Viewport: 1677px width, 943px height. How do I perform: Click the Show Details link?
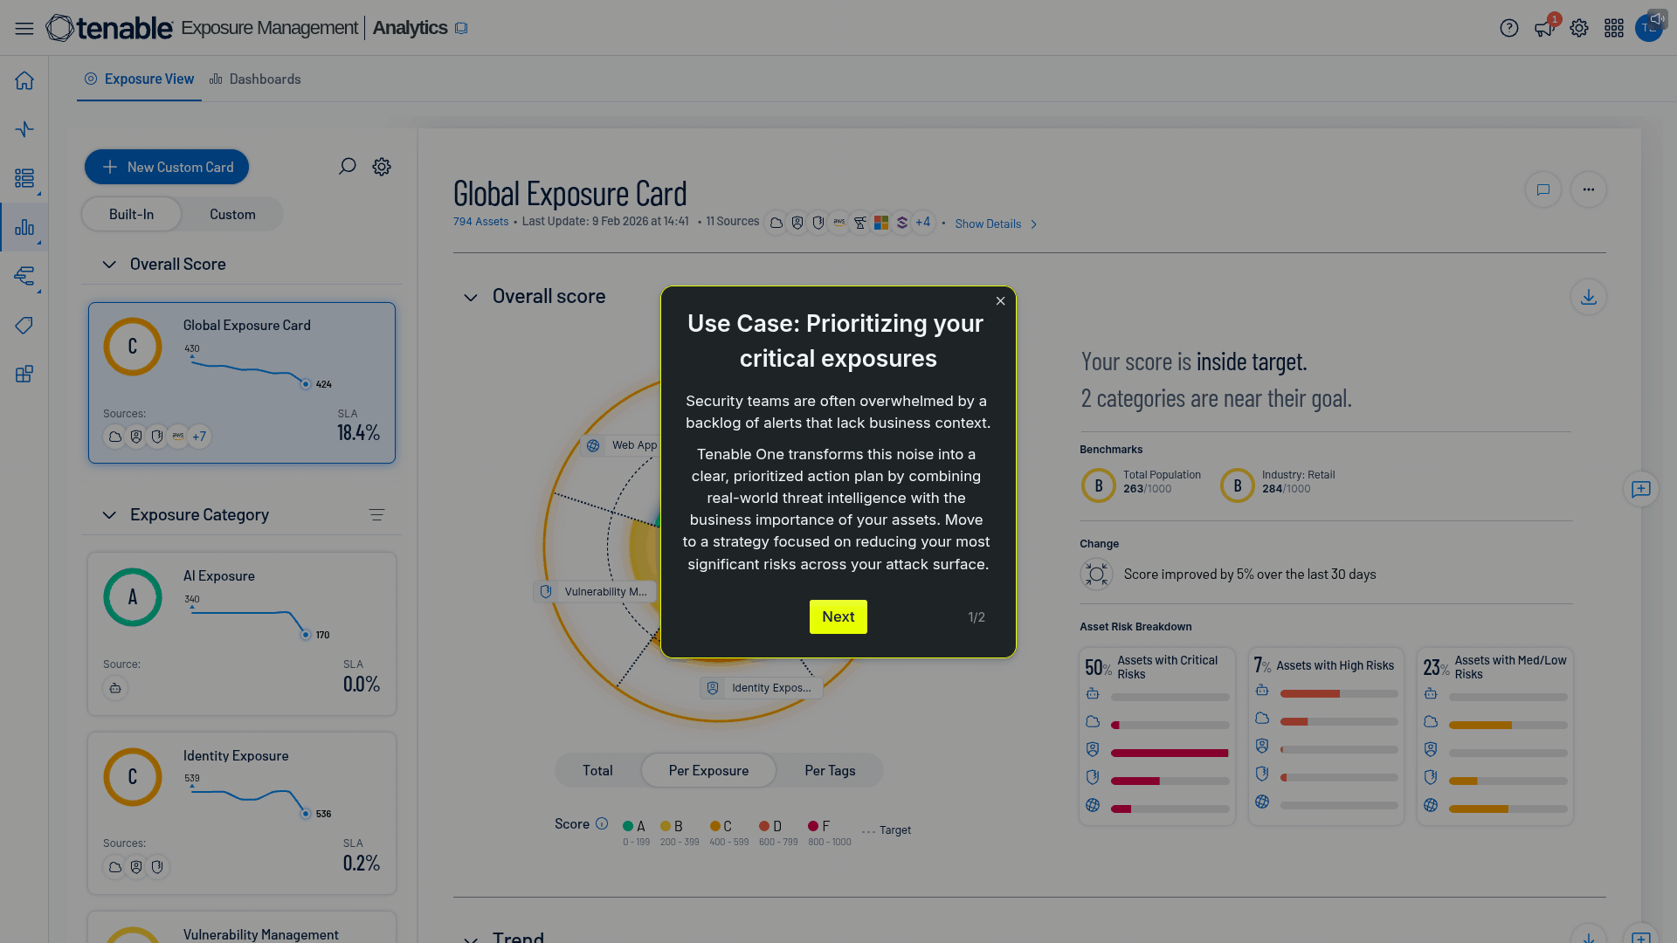pos(988,224)
